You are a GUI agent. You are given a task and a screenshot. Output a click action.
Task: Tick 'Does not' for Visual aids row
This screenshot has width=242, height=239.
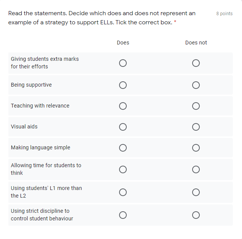click(196, 127)
